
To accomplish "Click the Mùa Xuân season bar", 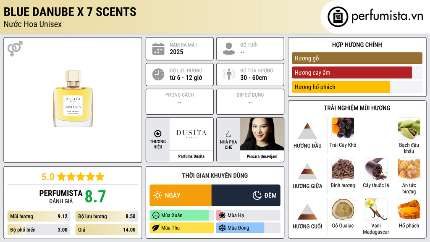I will [x=182, y=216].
